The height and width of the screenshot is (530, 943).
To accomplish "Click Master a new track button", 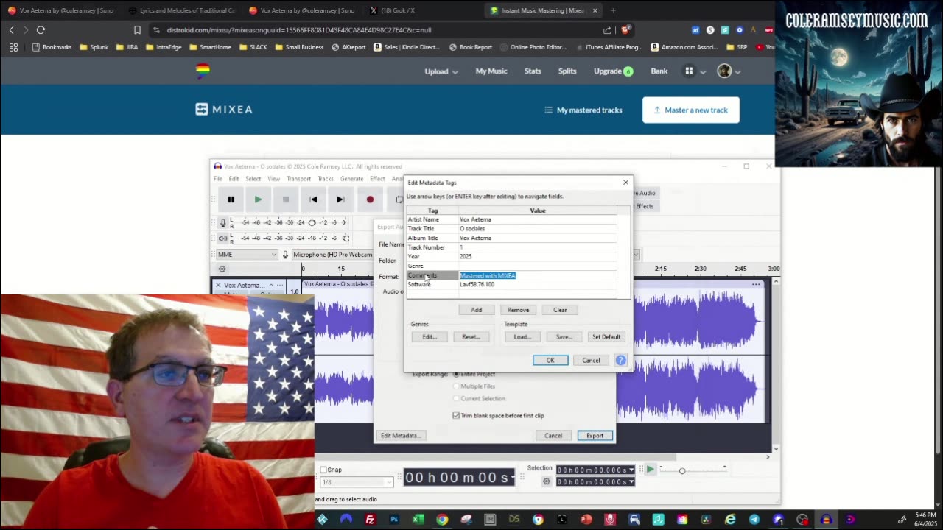I will [x=691, y=110].
